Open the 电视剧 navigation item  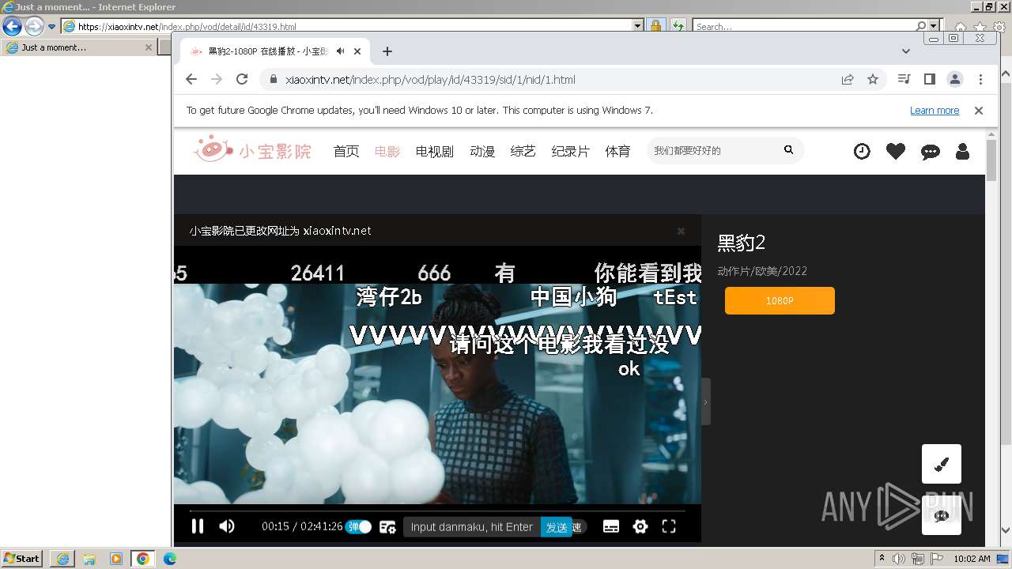[x=435, y=151]
